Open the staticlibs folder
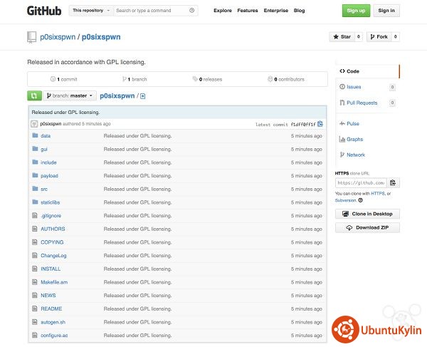 coord(51,202)
